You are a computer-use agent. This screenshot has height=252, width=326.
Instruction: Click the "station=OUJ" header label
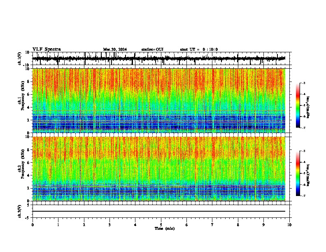coord(152,49)
